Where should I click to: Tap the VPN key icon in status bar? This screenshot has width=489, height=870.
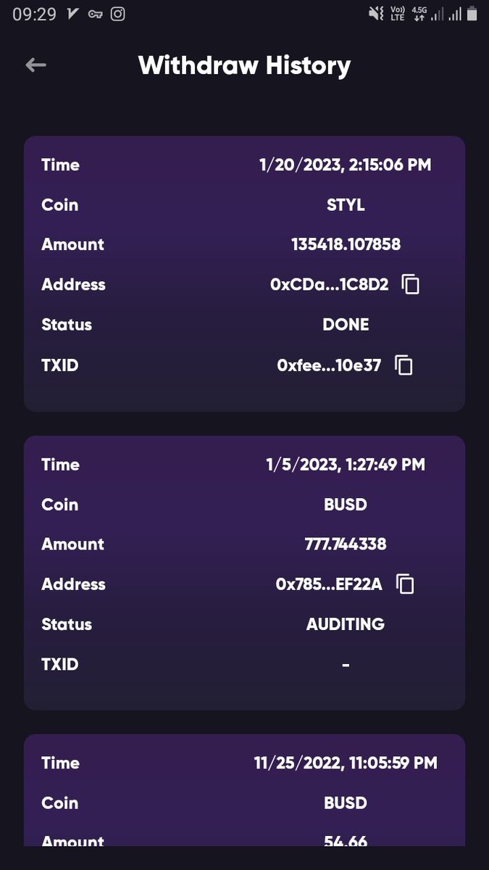(x=95, y=14)
